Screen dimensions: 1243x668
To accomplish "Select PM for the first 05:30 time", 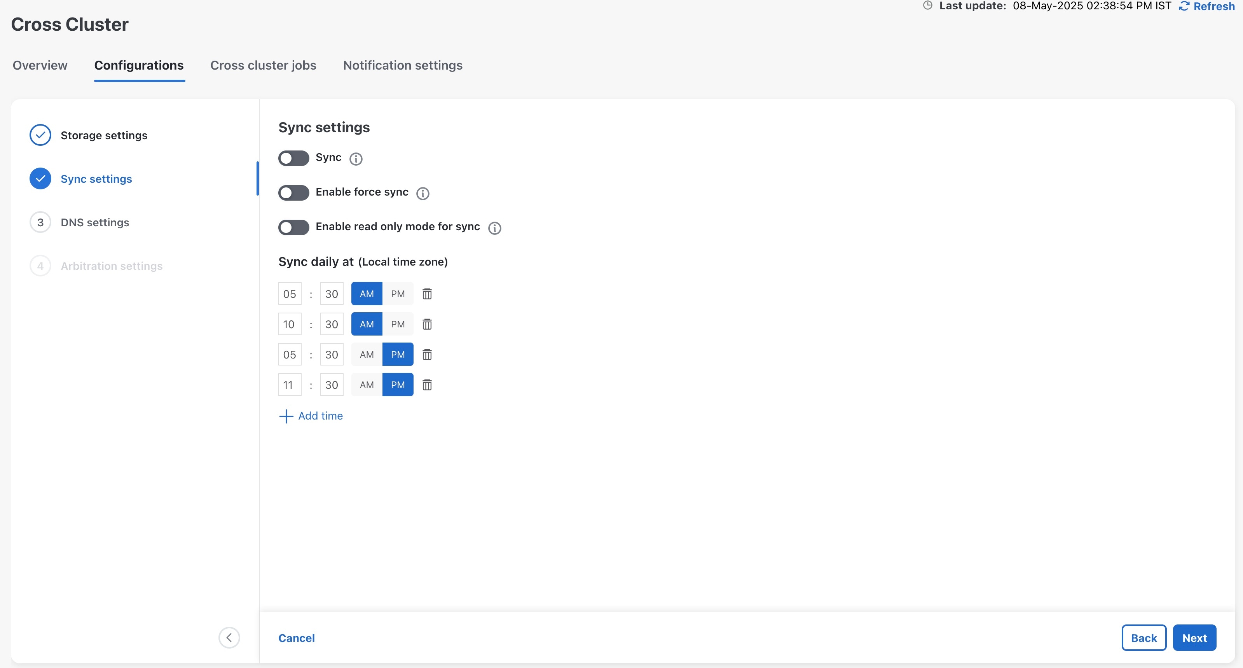I will tap(398, 294).
